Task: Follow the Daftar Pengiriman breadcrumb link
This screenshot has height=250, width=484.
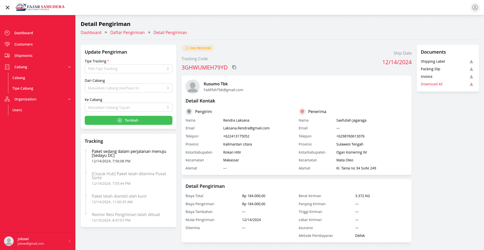Action: pyautogui.click(x=127, y=32)
